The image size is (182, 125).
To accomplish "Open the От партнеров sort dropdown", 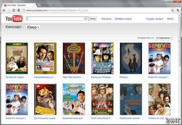I will pyautogui.click(x=164, y=38).
